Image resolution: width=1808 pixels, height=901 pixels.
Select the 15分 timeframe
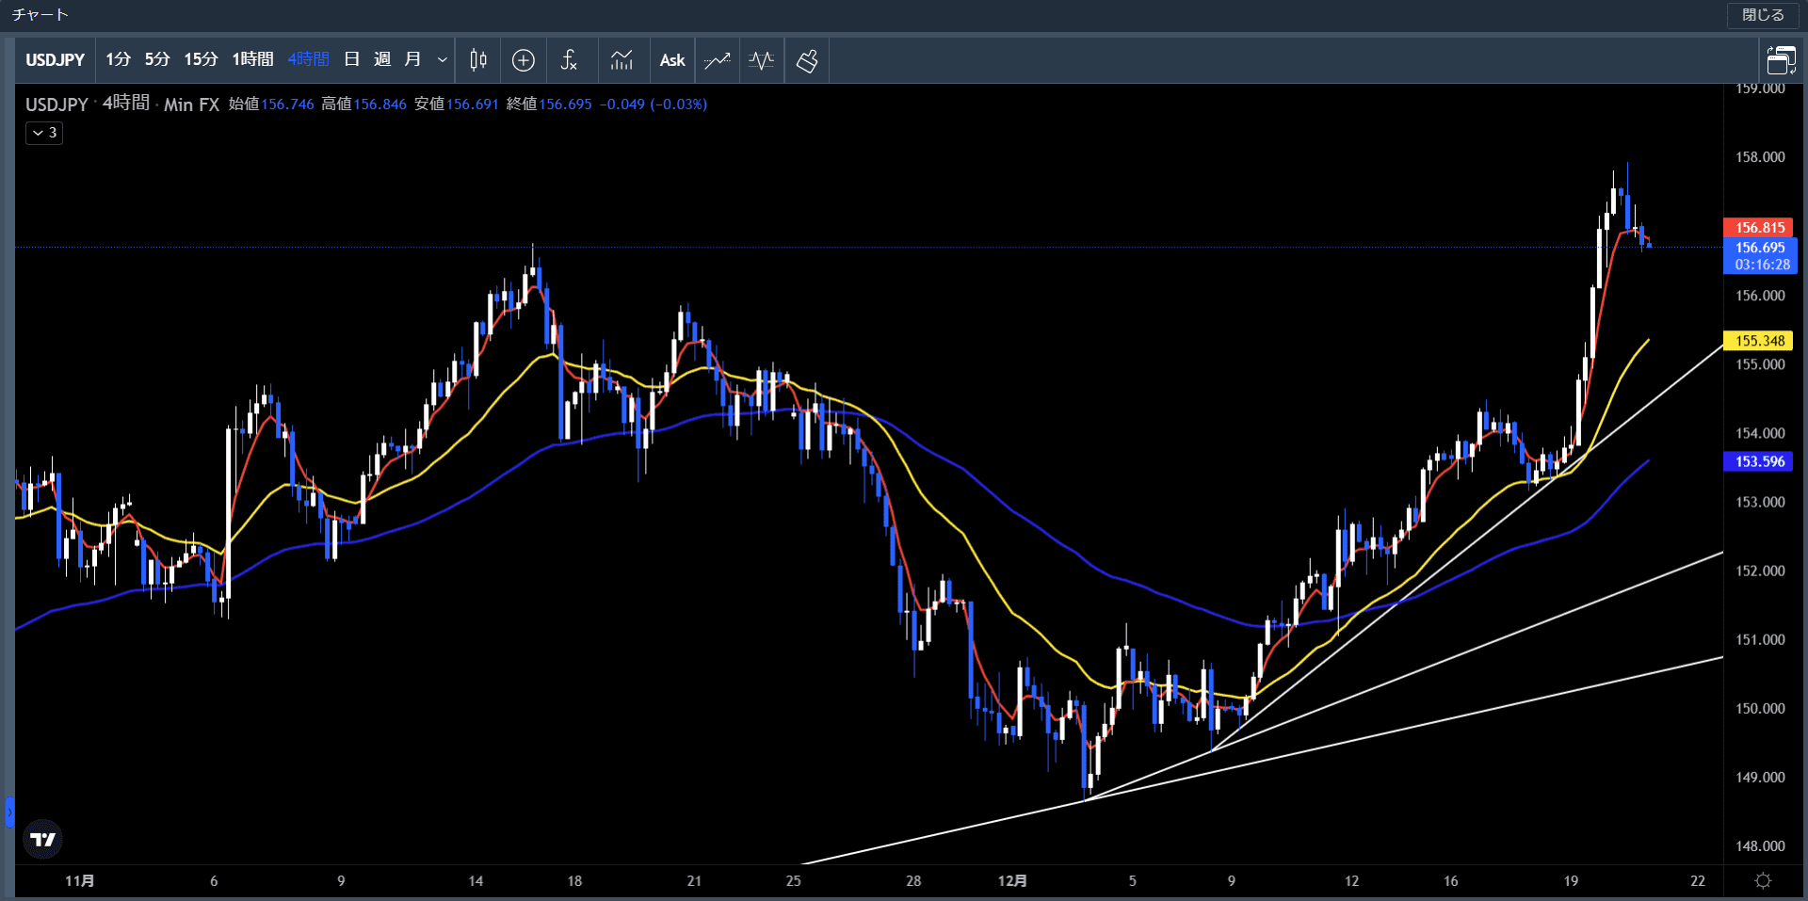201,59
